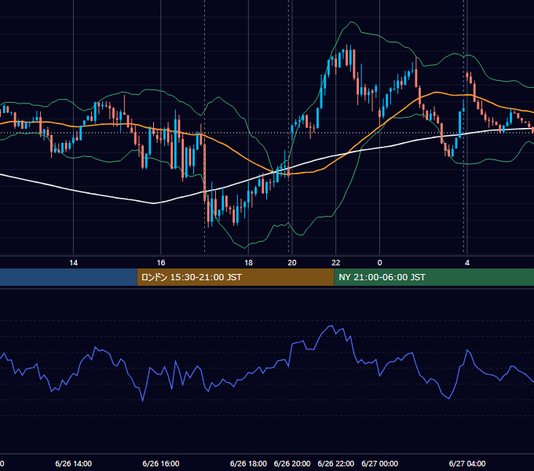Click the 6/26 16:00 label on the oscillator axis

[x=161, y=463]
